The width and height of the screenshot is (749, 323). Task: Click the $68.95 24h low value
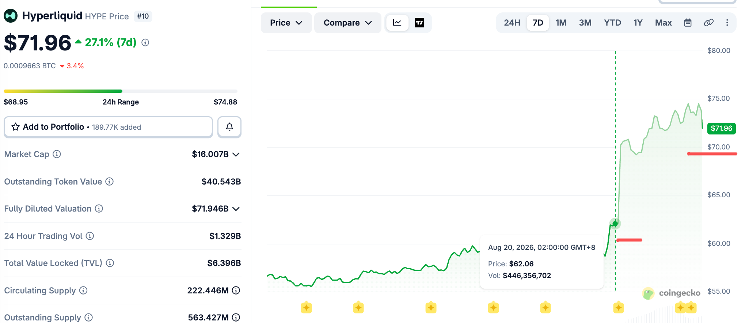pyautogui.click(x=16, y=102)
